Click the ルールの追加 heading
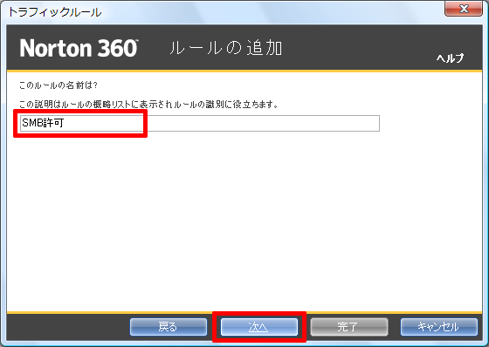 pos(226,48)
